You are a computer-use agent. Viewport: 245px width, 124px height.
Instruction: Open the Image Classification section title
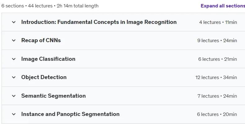48,59
